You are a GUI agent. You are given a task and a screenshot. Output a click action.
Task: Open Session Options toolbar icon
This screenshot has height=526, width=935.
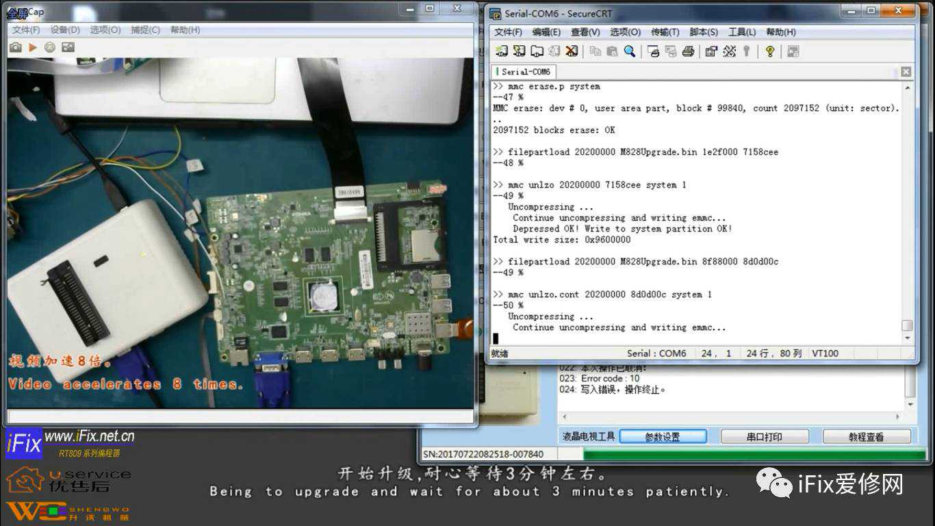(711, 51)
